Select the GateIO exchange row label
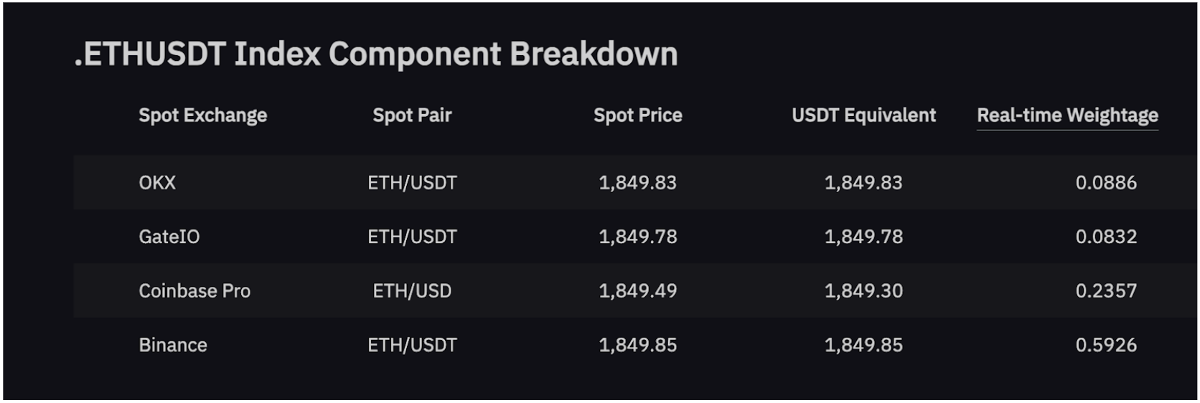This screenshot has height=403, width=1200. click(169, 237)
